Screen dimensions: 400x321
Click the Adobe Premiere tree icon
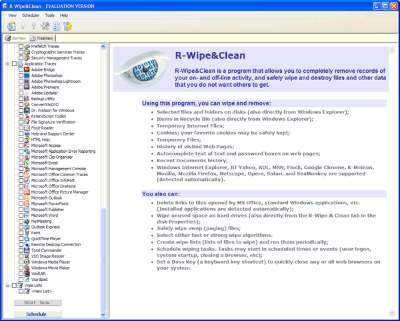[x=27, y=87]
